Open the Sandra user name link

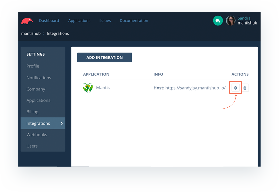[244, 18]
